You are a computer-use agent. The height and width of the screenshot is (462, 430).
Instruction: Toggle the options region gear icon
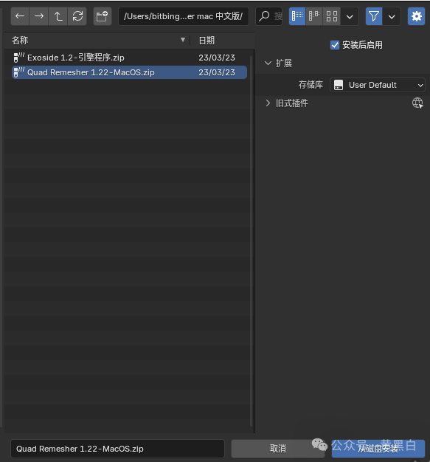coord(416,16)
